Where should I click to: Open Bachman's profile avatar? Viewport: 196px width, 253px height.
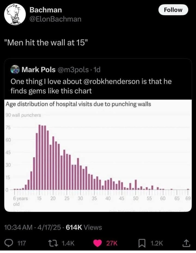pyautogui.click(x=15, y=14)
